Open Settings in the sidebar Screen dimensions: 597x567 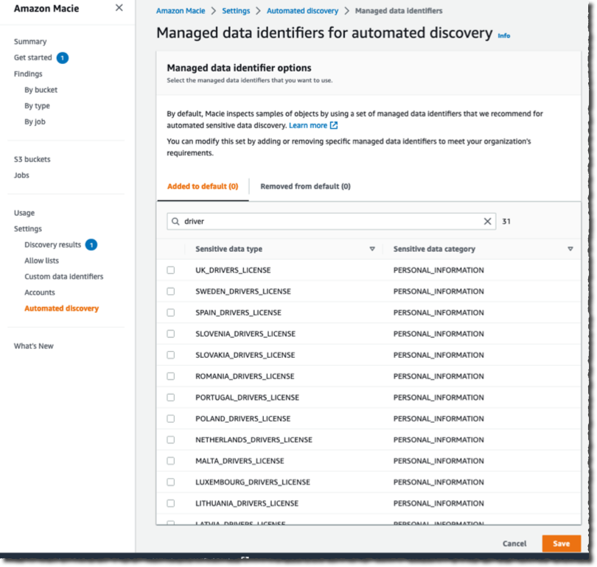(x=28, y=229)
